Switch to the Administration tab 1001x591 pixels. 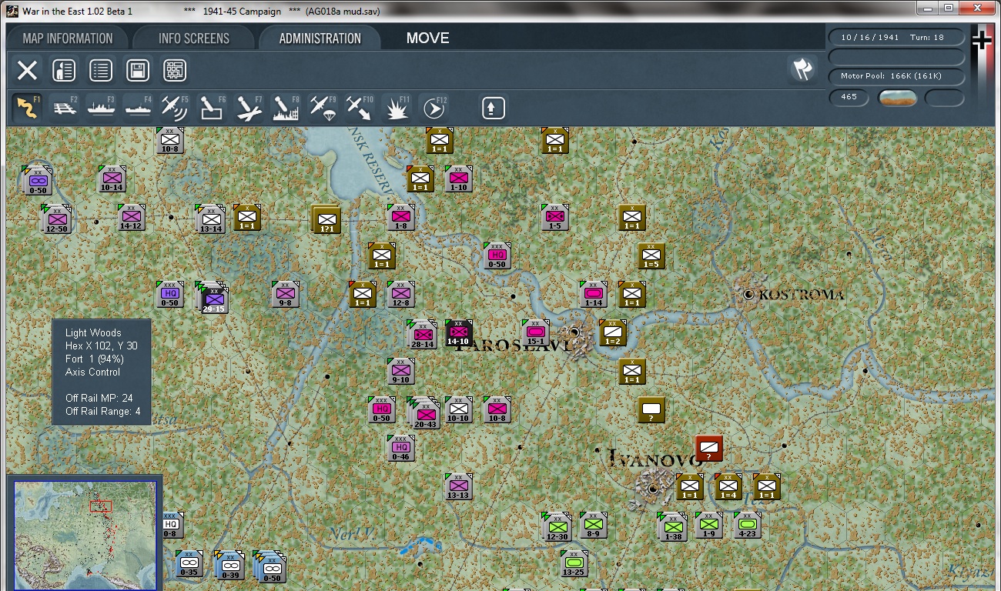tap(320, 38)
